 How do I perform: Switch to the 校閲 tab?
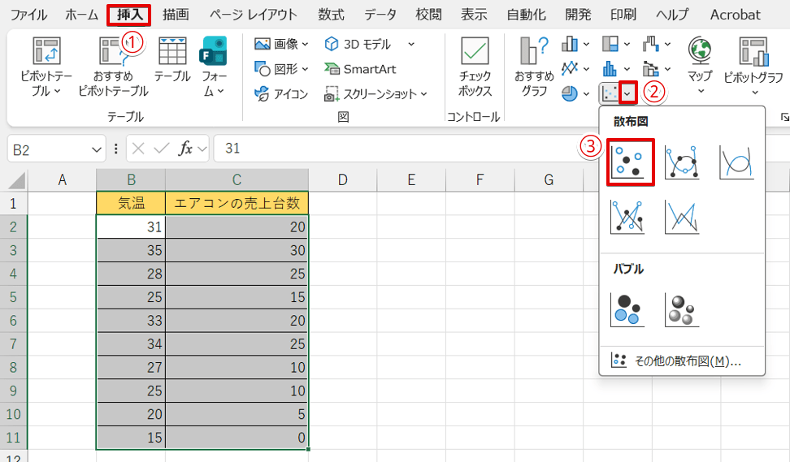click(429, 15)
